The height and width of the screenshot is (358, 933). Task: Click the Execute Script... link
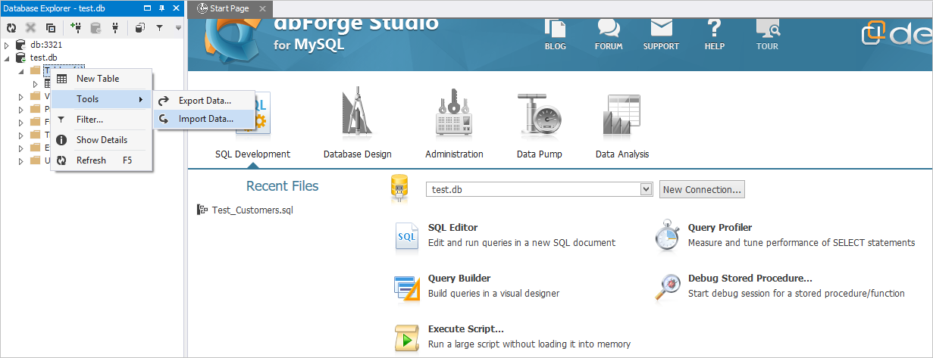[x=466, y=329]
